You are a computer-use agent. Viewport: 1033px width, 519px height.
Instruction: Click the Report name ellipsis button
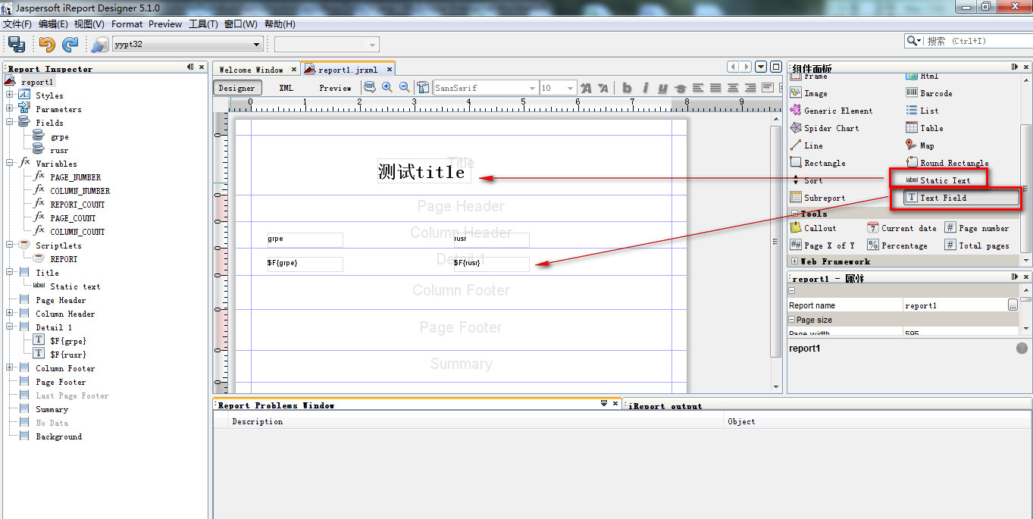1013,305
